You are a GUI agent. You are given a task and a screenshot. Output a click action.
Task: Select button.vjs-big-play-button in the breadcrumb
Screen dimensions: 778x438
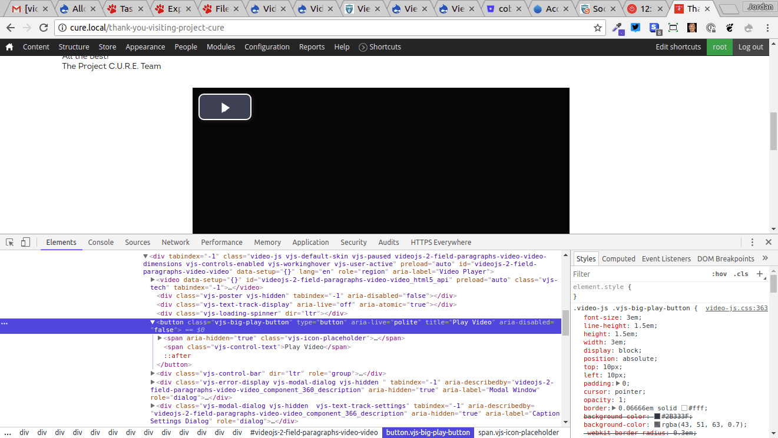pyautogui.click(x=428, y=432)
